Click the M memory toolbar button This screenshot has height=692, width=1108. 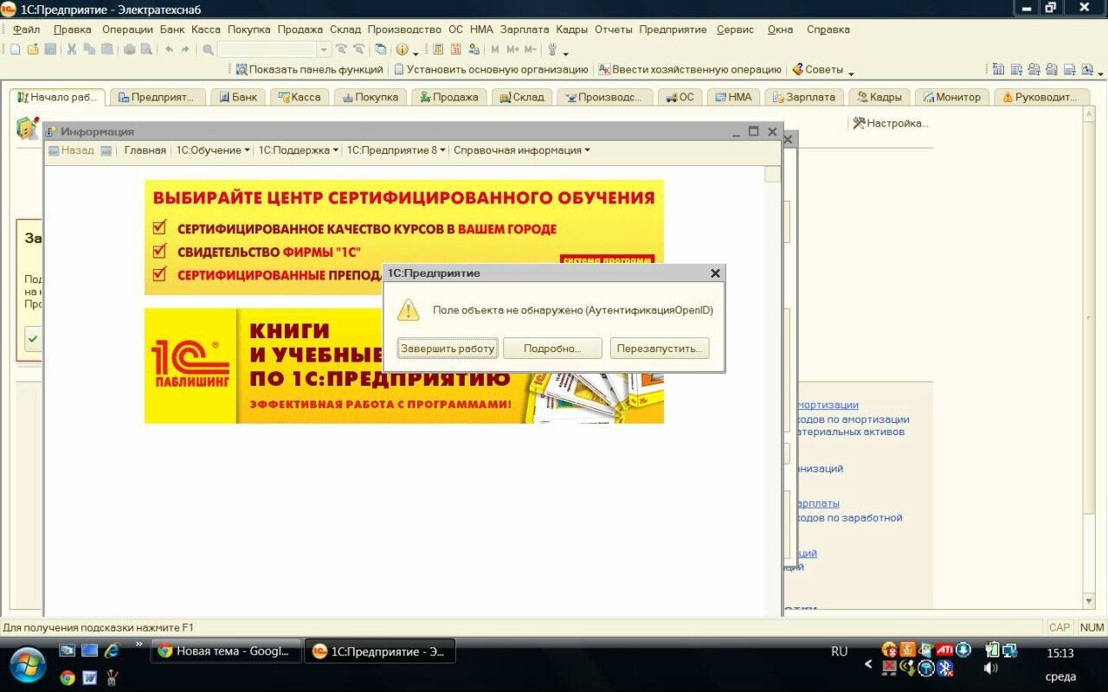point(495,49)
